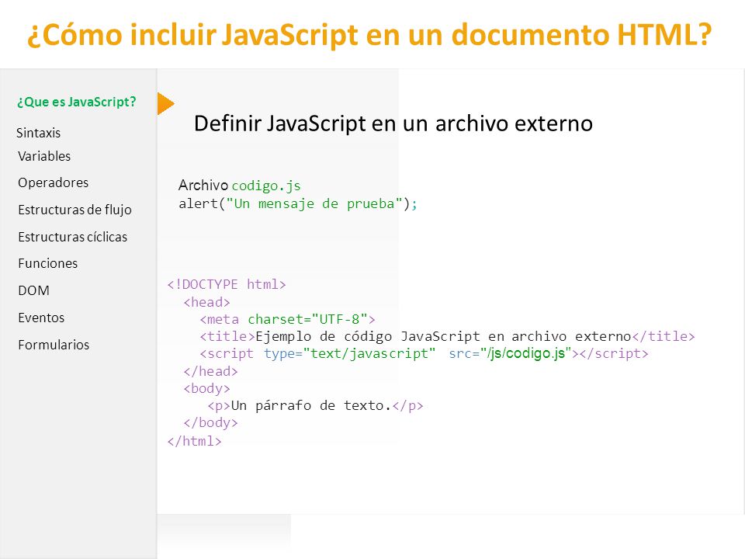Click the opening '<head>' tag
Viewport: 745px width, 559px height.
point(206,302)
